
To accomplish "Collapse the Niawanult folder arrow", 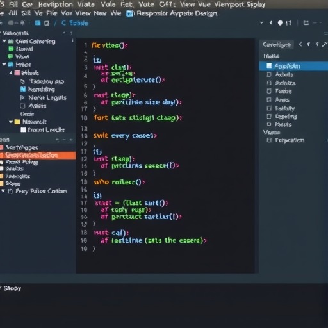I will pyautogui.click(x=11, y=122).
